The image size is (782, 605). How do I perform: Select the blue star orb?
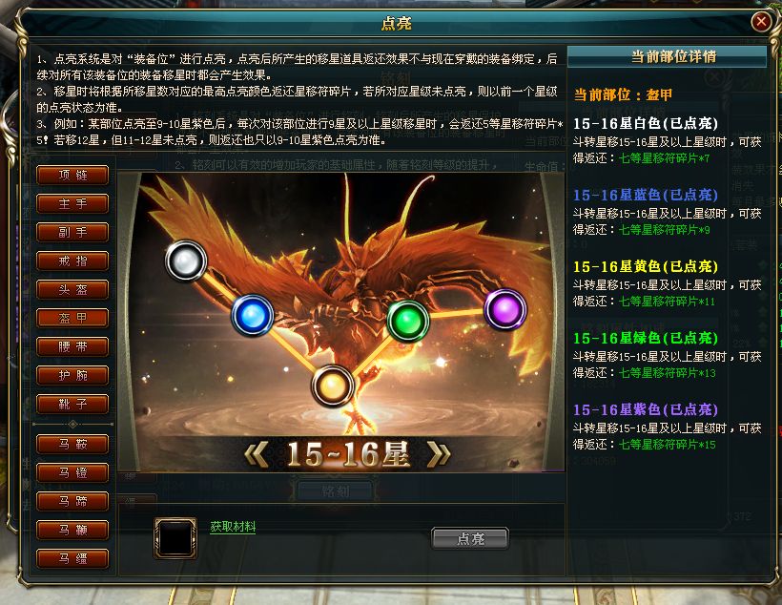pyautogui.click(x=253, y=315)
